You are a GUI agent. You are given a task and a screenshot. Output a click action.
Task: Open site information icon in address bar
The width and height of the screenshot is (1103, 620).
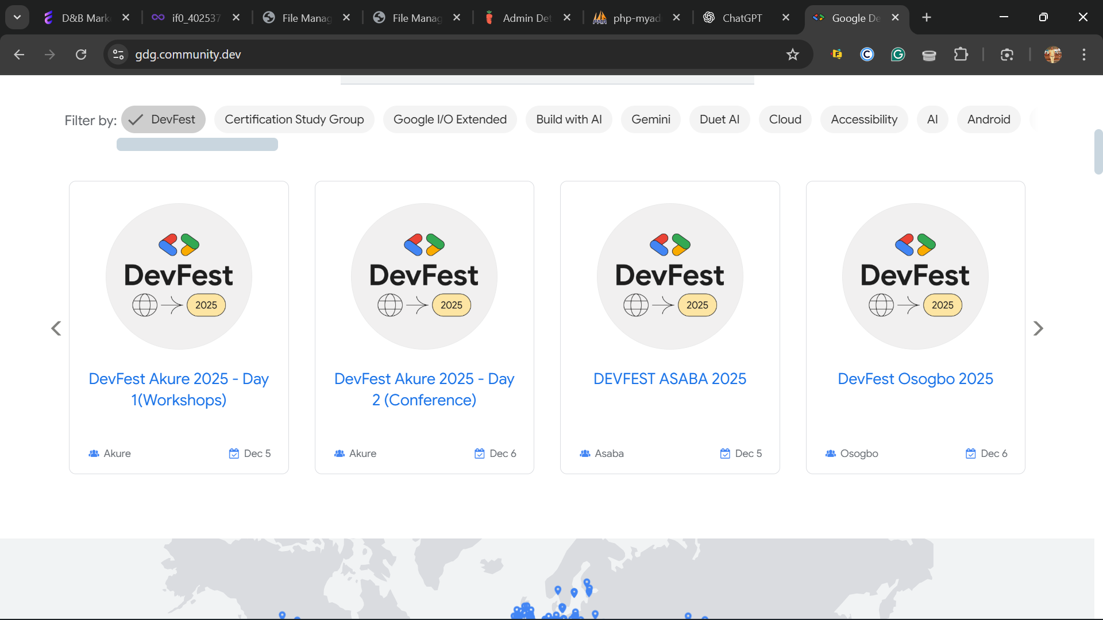pyautogui.click(x=118, y=55)
